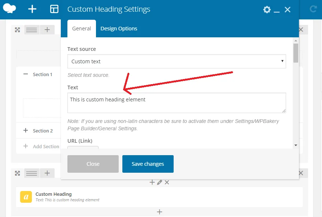This screenshot has width=322, height=217.
Task: Open the Text source dropdown
Action: tap(177, 61)
